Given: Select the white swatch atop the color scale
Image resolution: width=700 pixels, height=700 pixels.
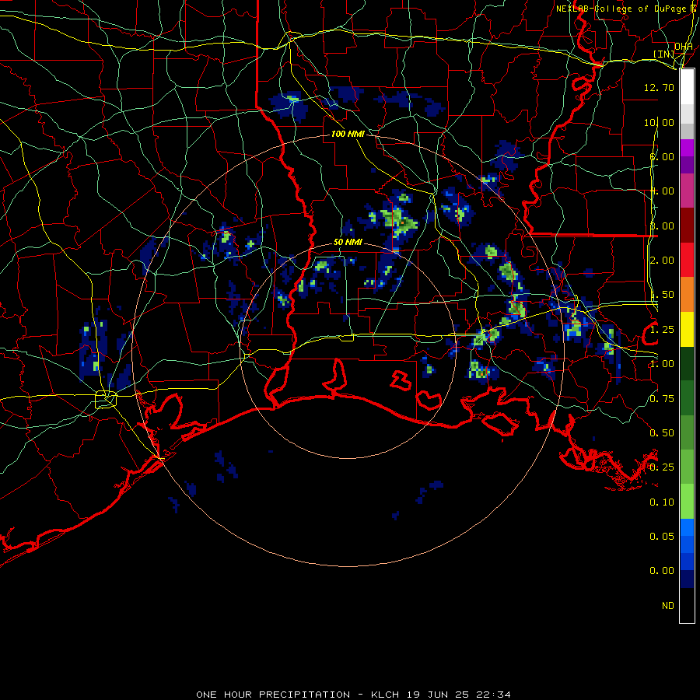Looking at the screenshot, I should (687, 86).
